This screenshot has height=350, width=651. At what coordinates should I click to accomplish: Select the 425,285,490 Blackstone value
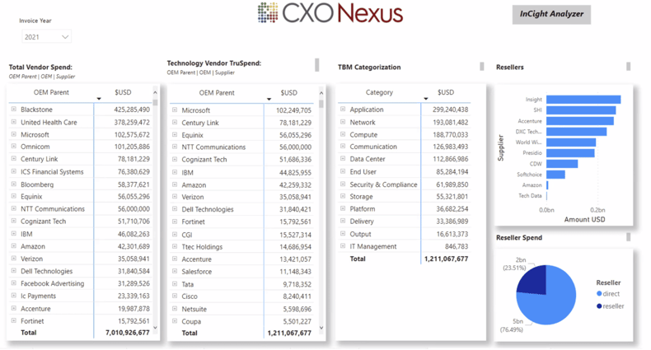click(132, 110)
